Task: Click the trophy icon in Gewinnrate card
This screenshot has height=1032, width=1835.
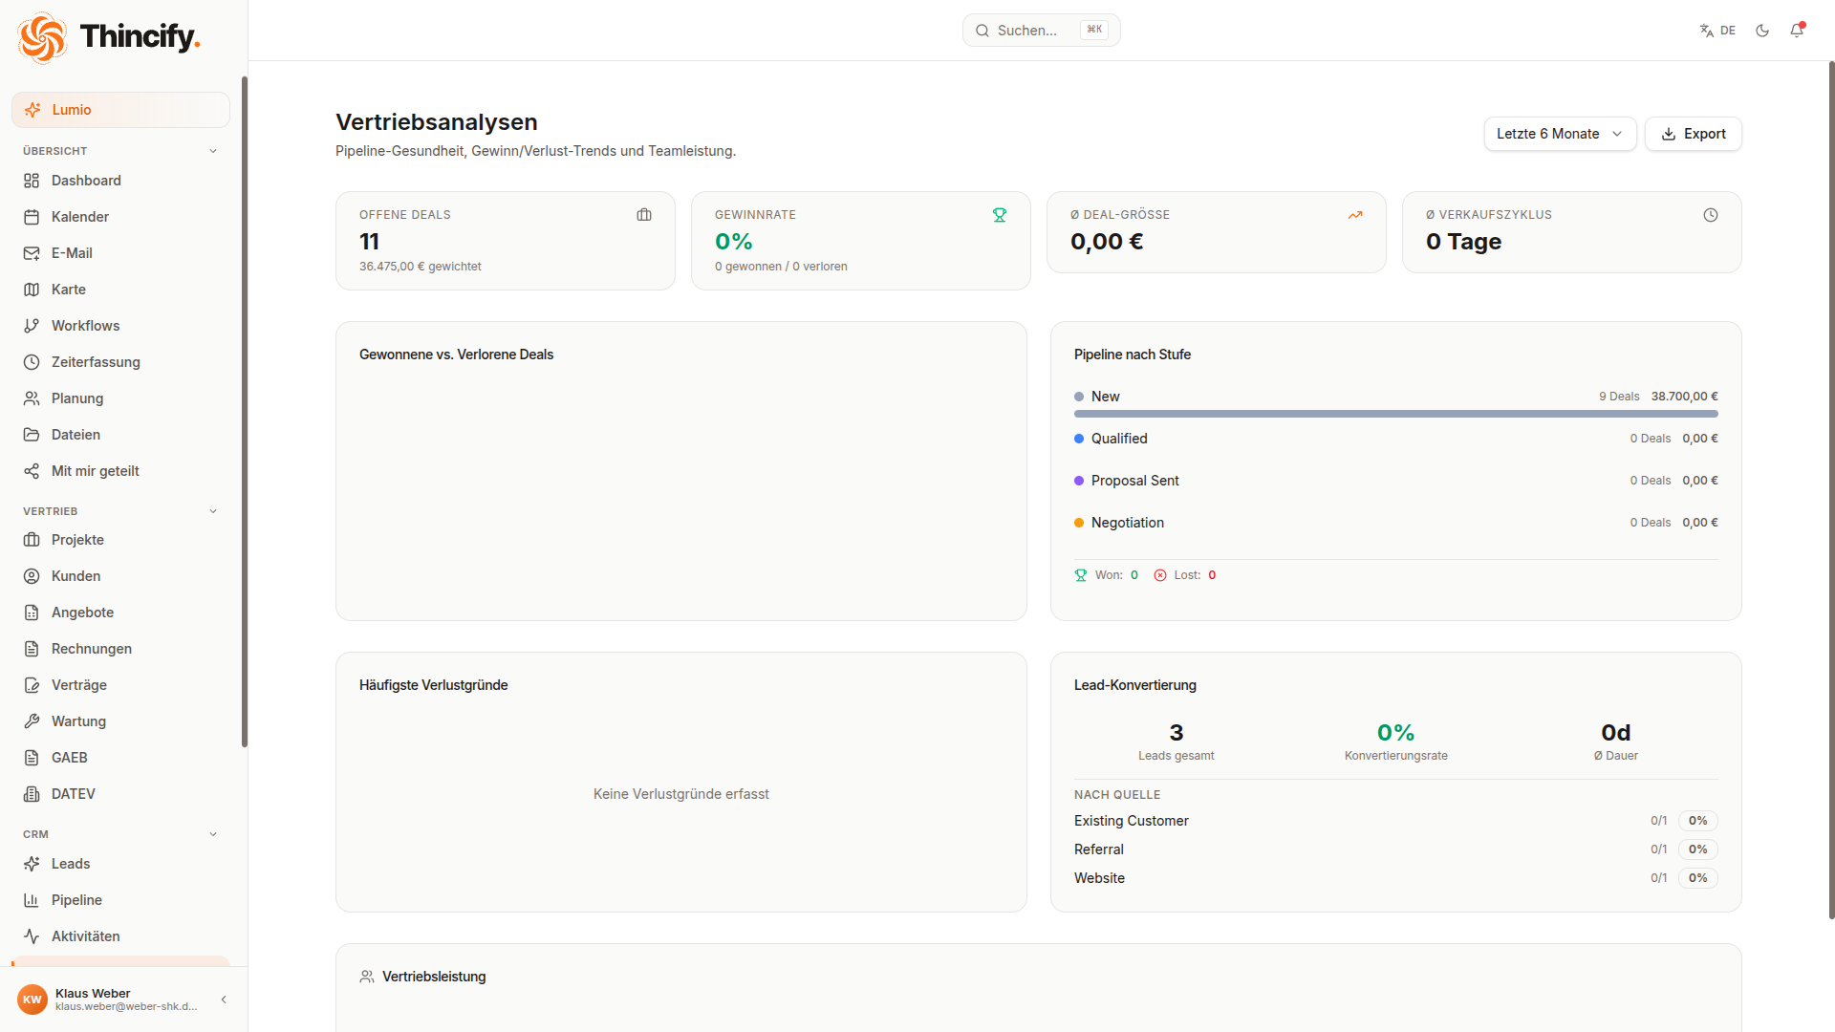Action: [1000, 215]
